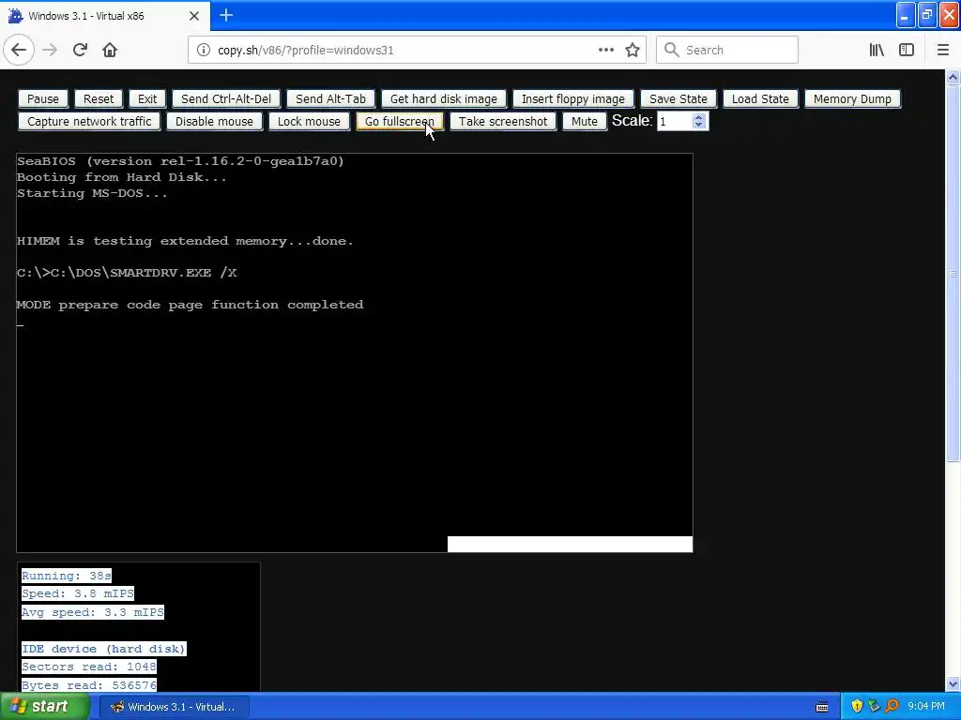
Task: Click Get hard disk image
Action: pyautogui.click(x=444, y=99)
